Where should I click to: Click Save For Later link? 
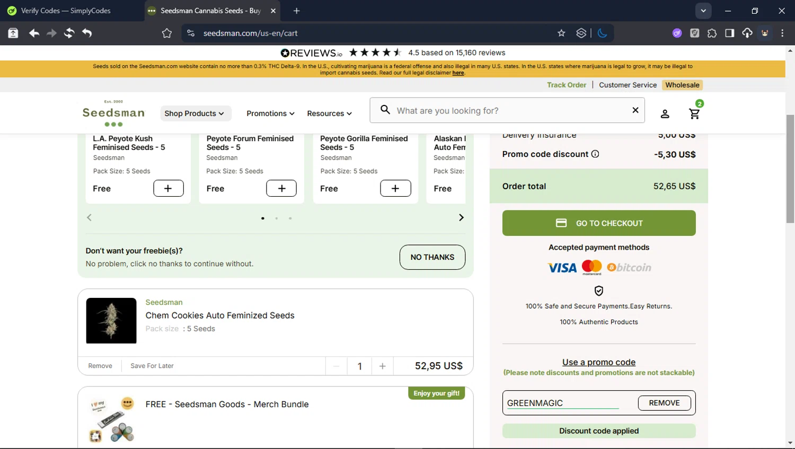pyautogui.click(x=152, y=366)
